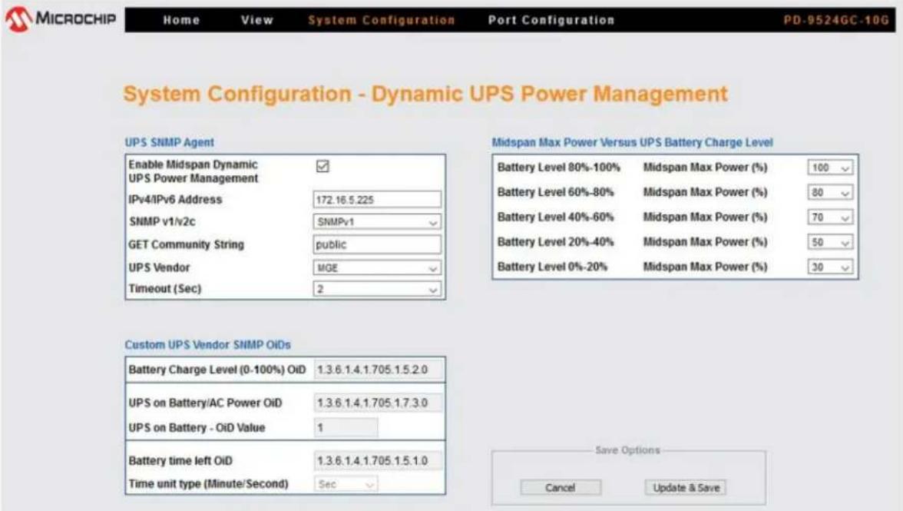This screenshot has width=903, height=511.
Task: Toggle Enable Midspan Dynamic UPS Power Management checkbox
Action: click(322, 167)
